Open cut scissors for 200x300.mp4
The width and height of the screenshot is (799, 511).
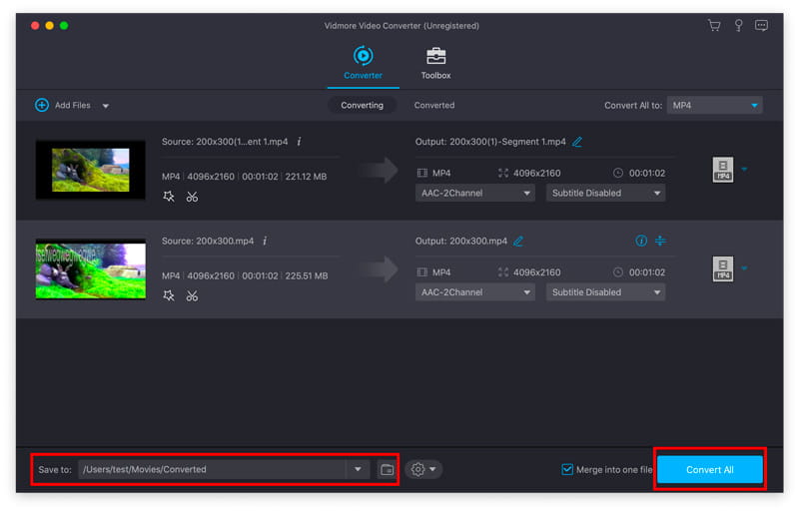pyautogui.click(x=192, y=295)
